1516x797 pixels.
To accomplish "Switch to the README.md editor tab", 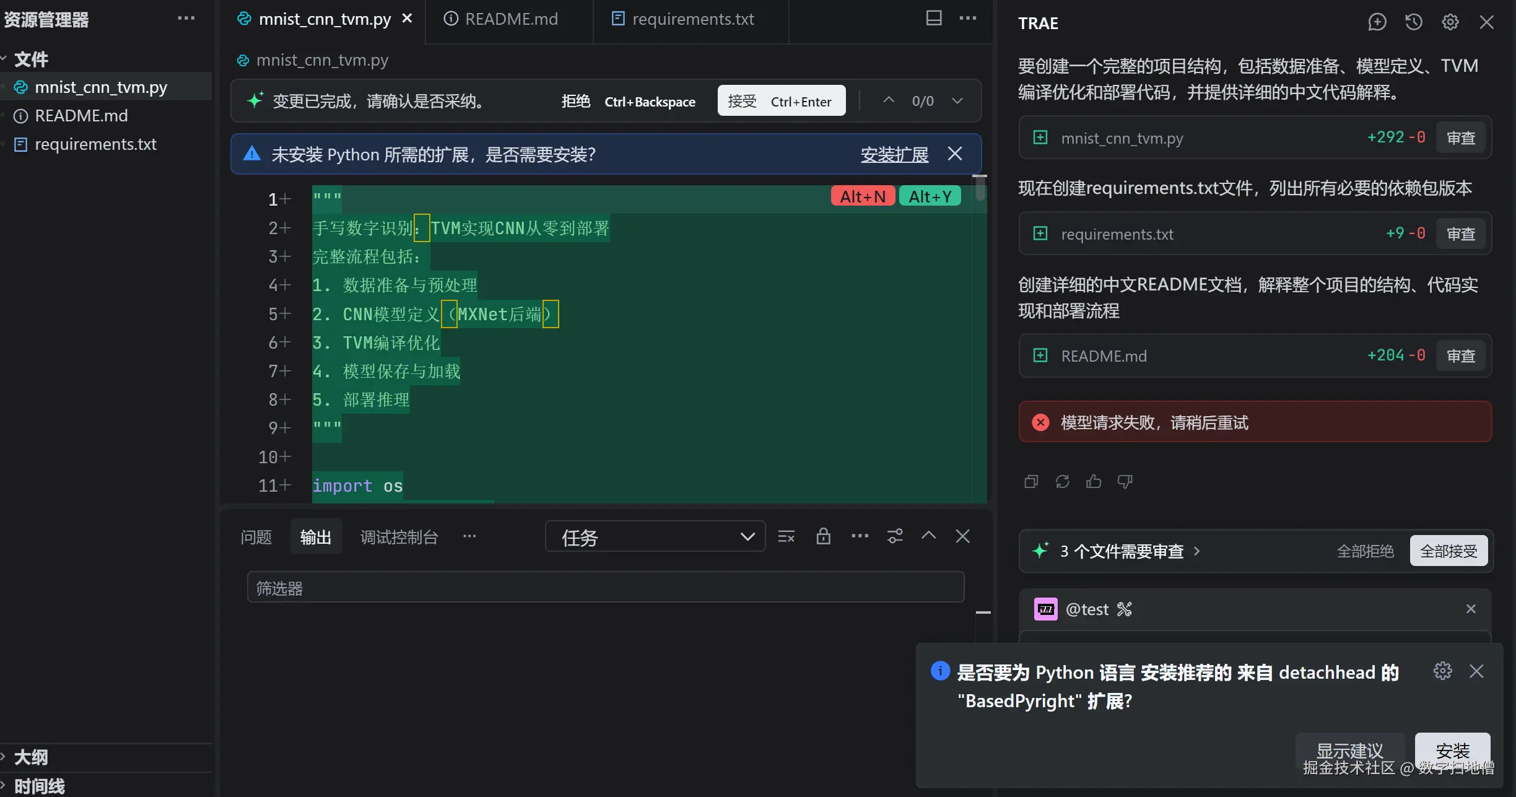I will click(x=511, y=19).
